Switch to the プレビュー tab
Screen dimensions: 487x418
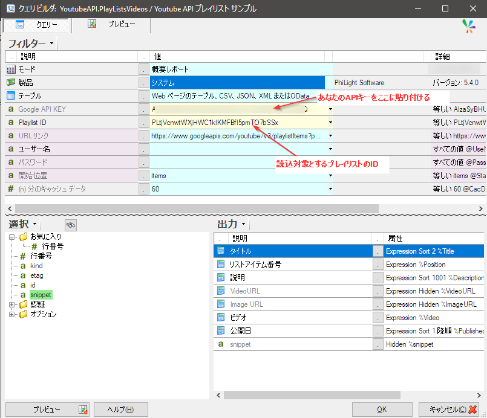[x=111, y=25]
